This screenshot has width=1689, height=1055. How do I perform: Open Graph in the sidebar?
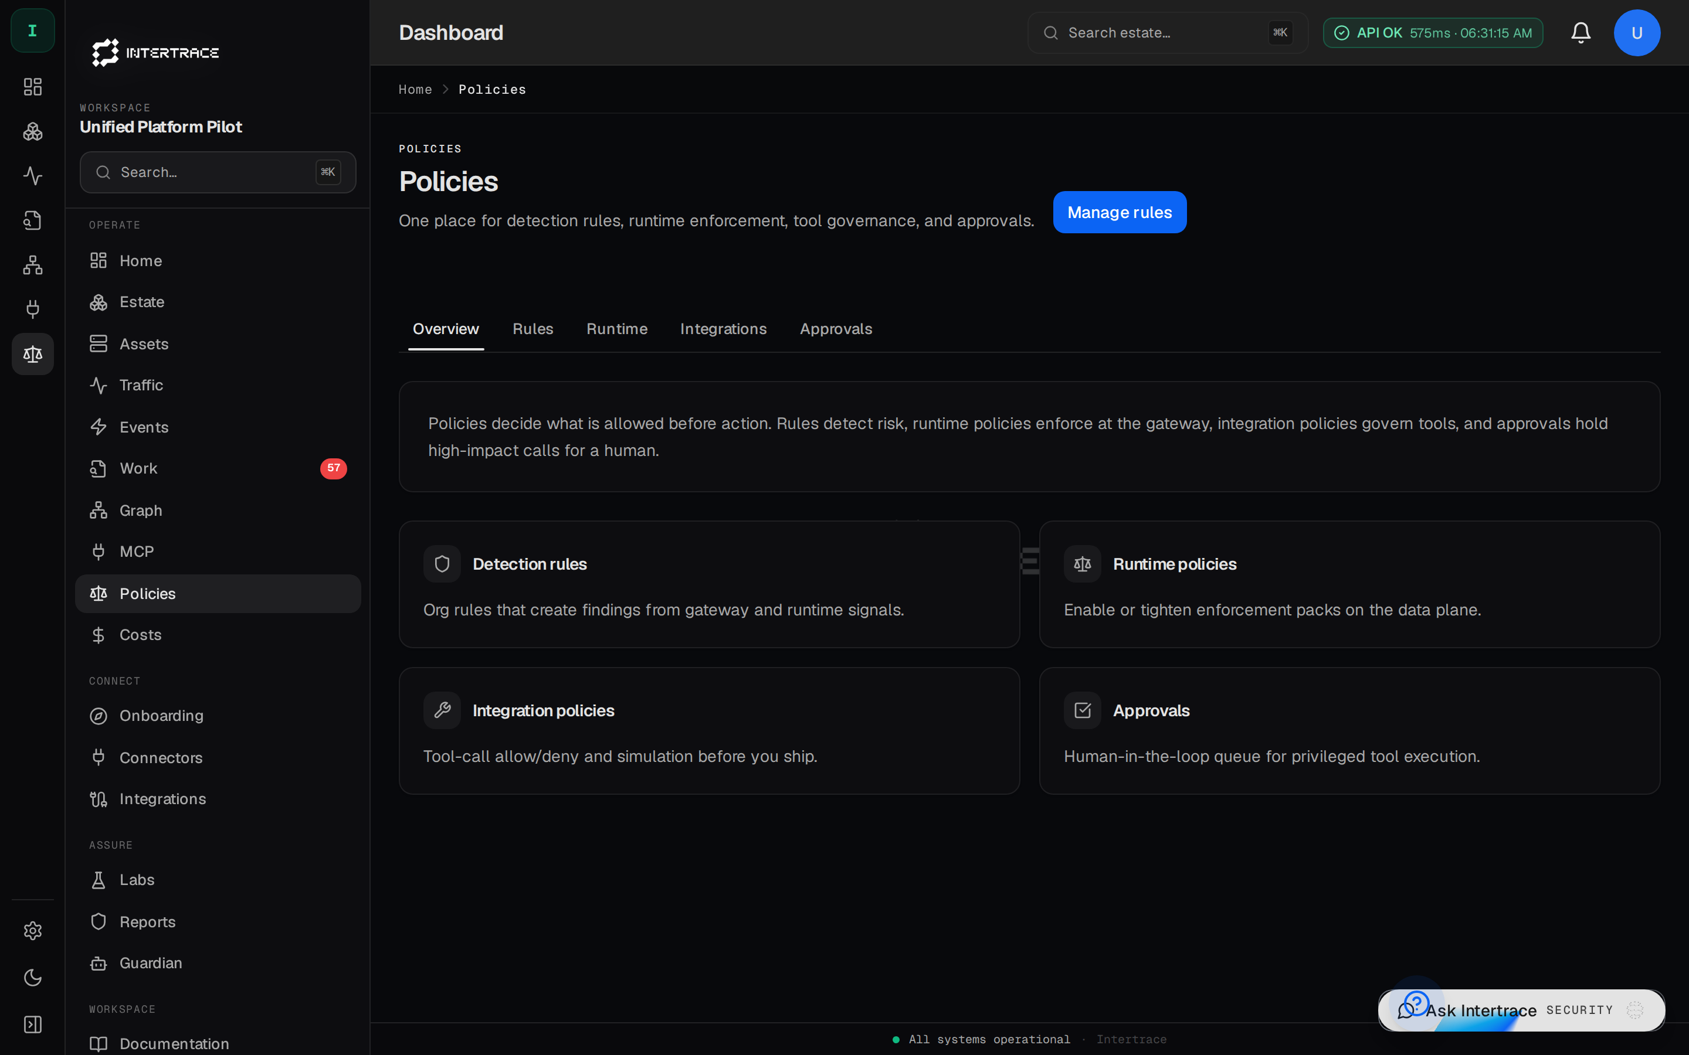pyautogui.click(x=218, y=511)
